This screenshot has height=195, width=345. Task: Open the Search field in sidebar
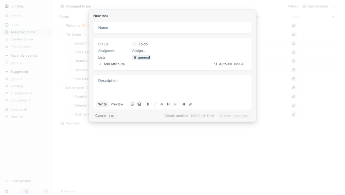(27, 16)
